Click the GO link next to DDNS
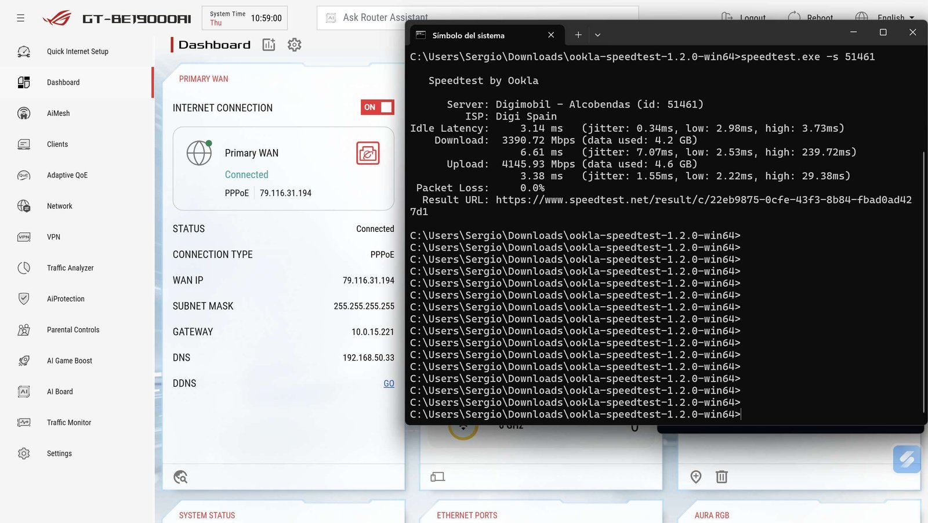928x523 pixels. point(389,383)
